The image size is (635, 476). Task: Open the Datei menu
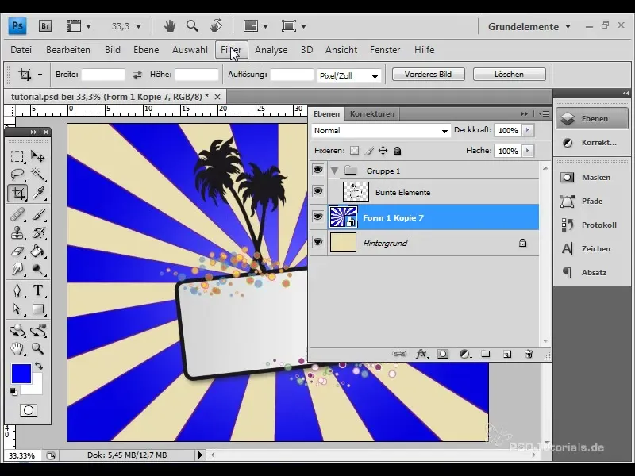coord(21,50)
